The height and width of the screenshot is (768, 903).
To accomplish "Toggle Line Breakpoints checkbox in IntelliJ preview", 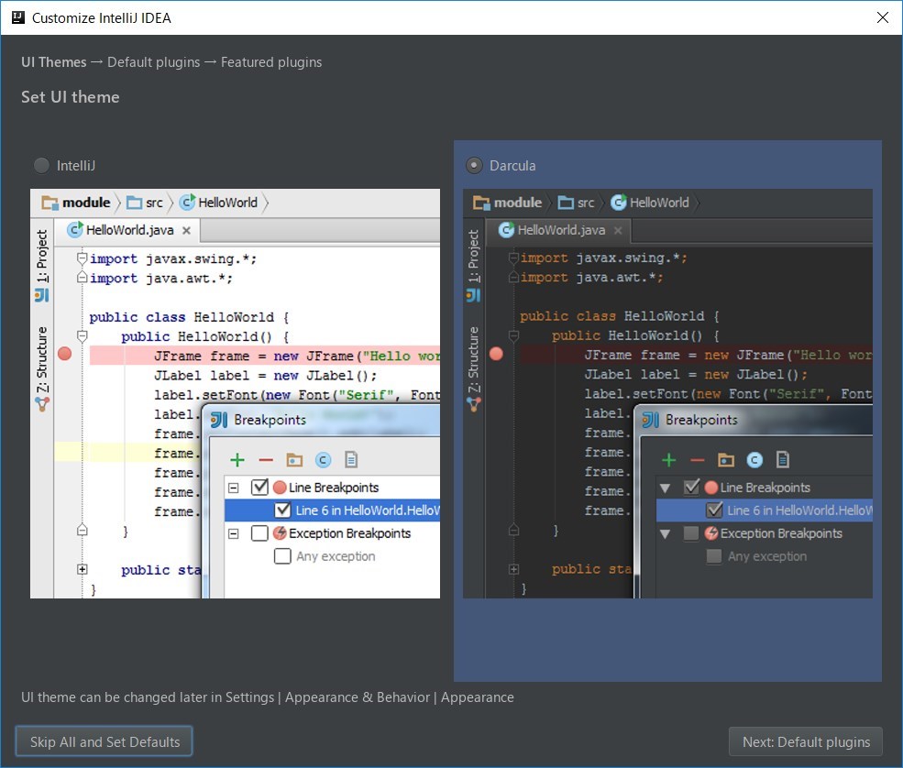I will (x=259, y=487).
